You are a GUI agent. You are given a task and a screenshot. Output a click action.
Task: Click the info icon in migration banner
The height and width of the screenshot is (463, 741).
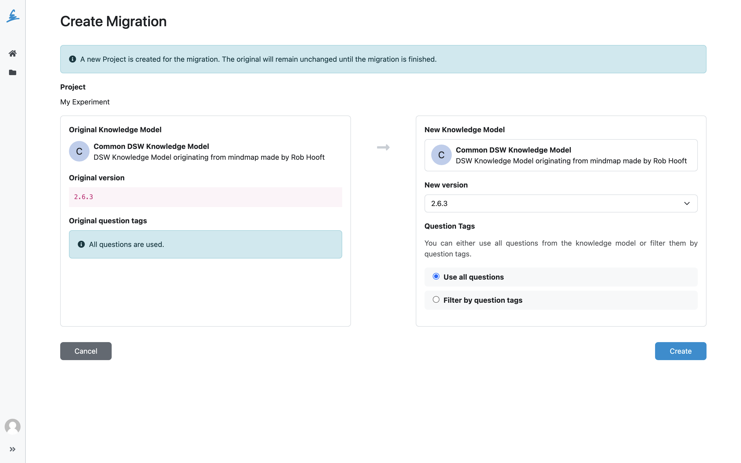(73, 59)
